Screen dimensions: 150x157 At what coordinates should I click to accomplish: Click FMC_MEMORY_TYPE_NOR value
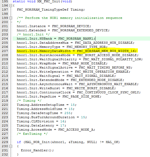point(86,47)
